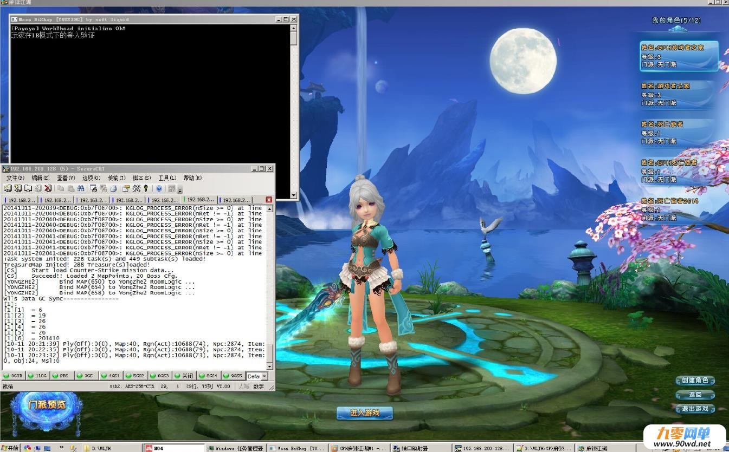Click the 返回 back button in the game

coord(695,395)
